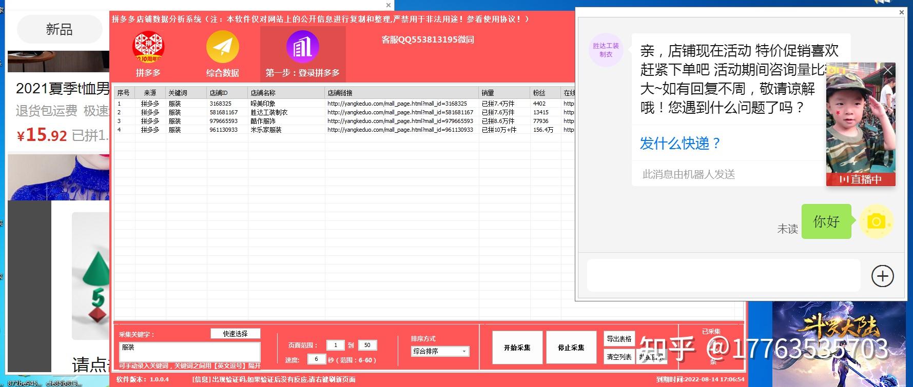
Task: Click the 软件版本: 1.0.0.4 status text
Action: (x=143, y=379)
